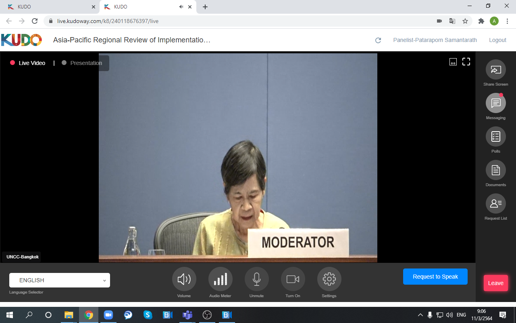Switch to the Presentation view

[85, 63]
